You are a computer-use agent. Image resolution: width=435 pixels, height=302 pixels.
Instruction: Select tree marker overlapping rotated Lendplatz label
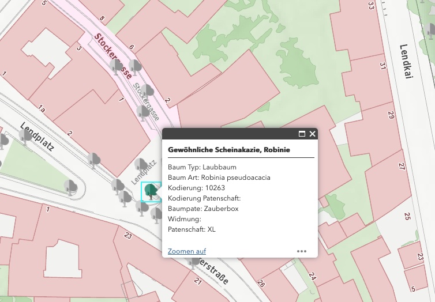pyautogui.click(x=141, y=165)
